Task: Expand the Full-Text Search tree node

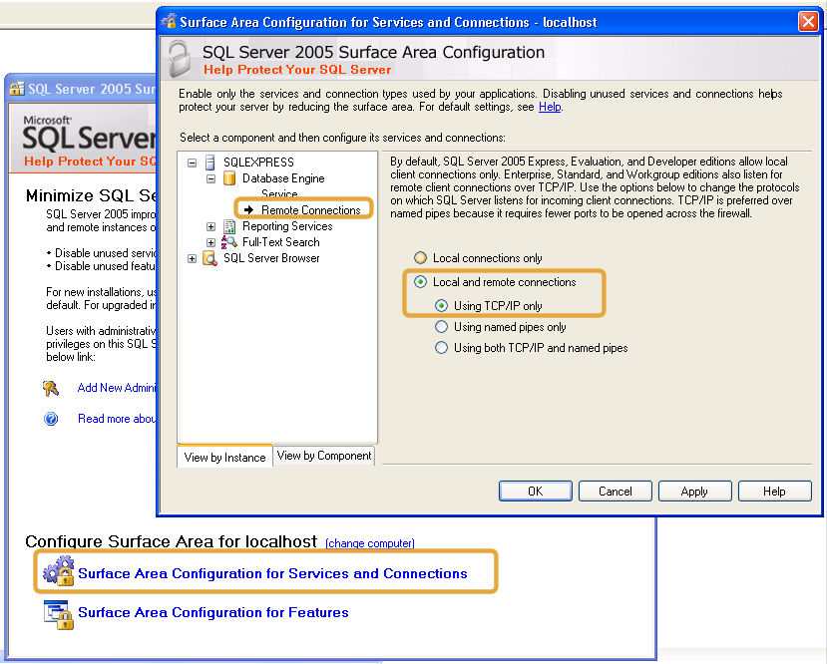Action: pos(211,241)
